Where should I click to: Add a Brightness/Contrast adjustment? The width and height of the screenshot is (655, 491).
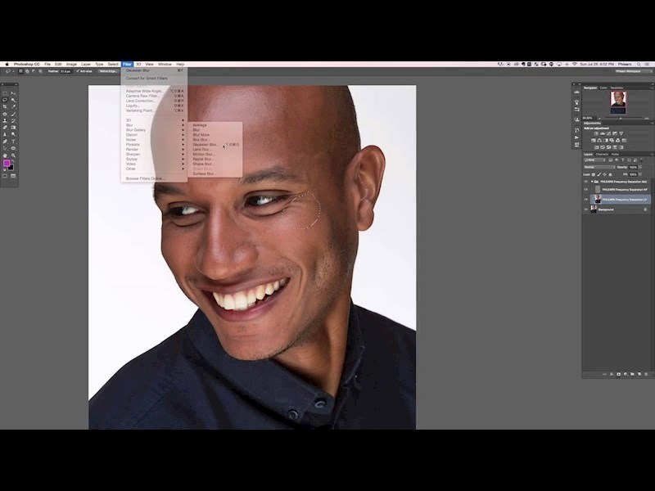point(596,133)
